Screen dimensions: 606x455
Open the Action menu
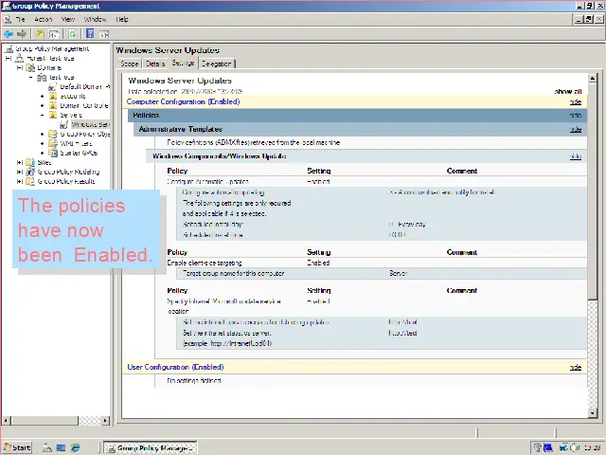click(43, 19)
